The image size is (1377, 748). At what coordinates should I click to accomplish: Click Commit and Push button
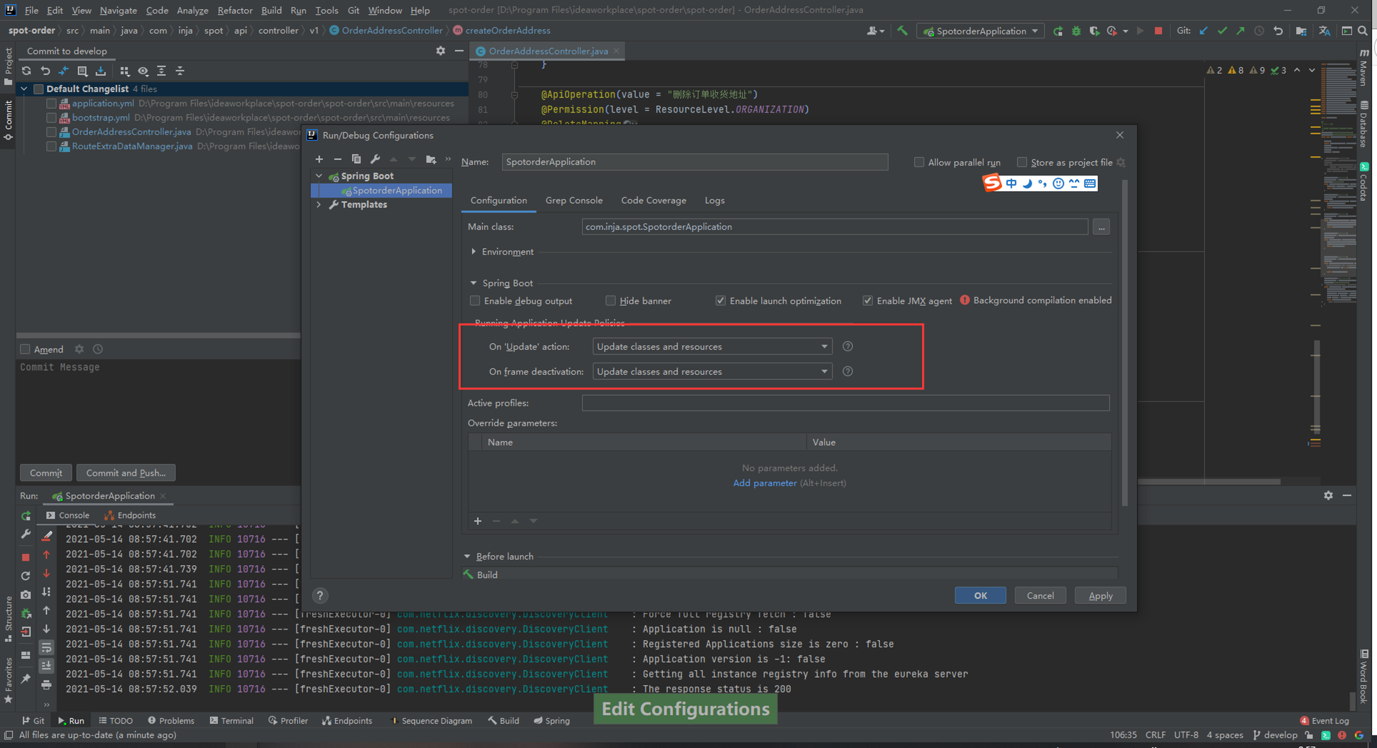point(126,473)
